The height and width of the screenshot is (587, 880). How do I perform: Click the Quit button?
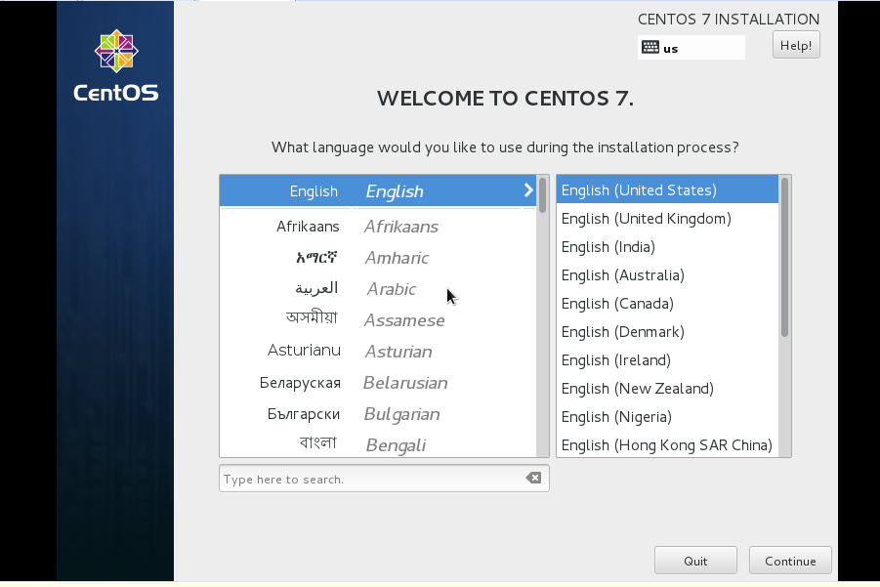click(x=695, y=561)
